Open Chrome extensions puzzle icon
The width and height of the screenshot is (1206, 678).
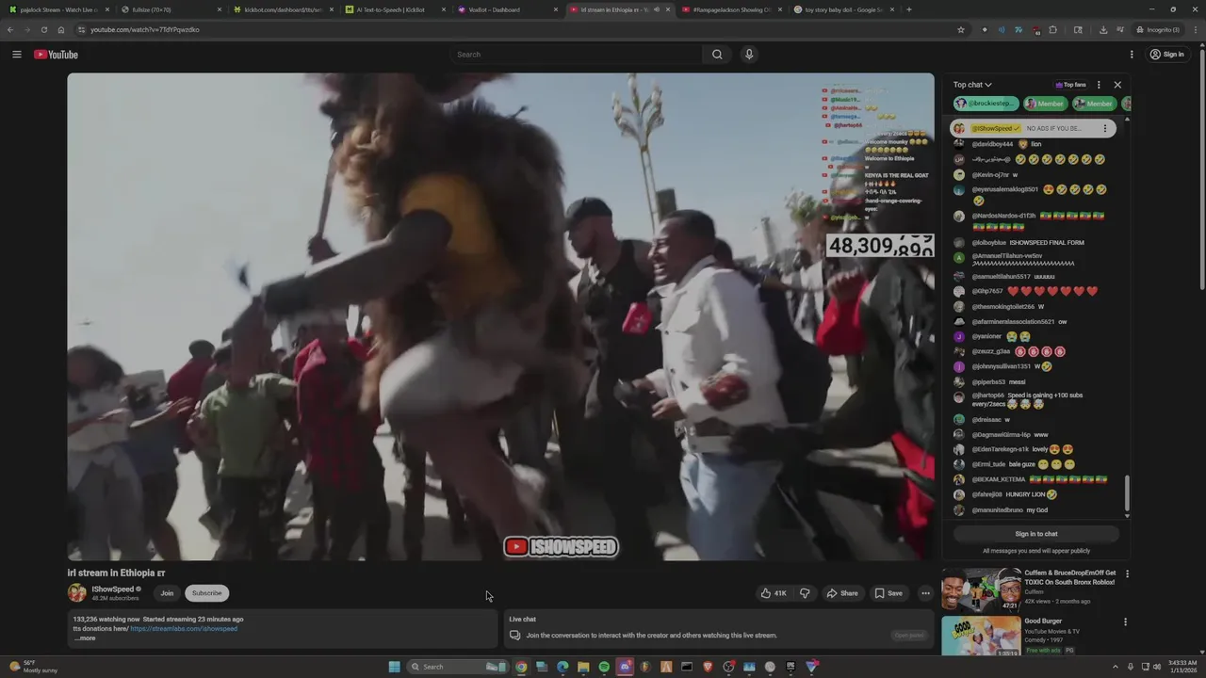1052,29
